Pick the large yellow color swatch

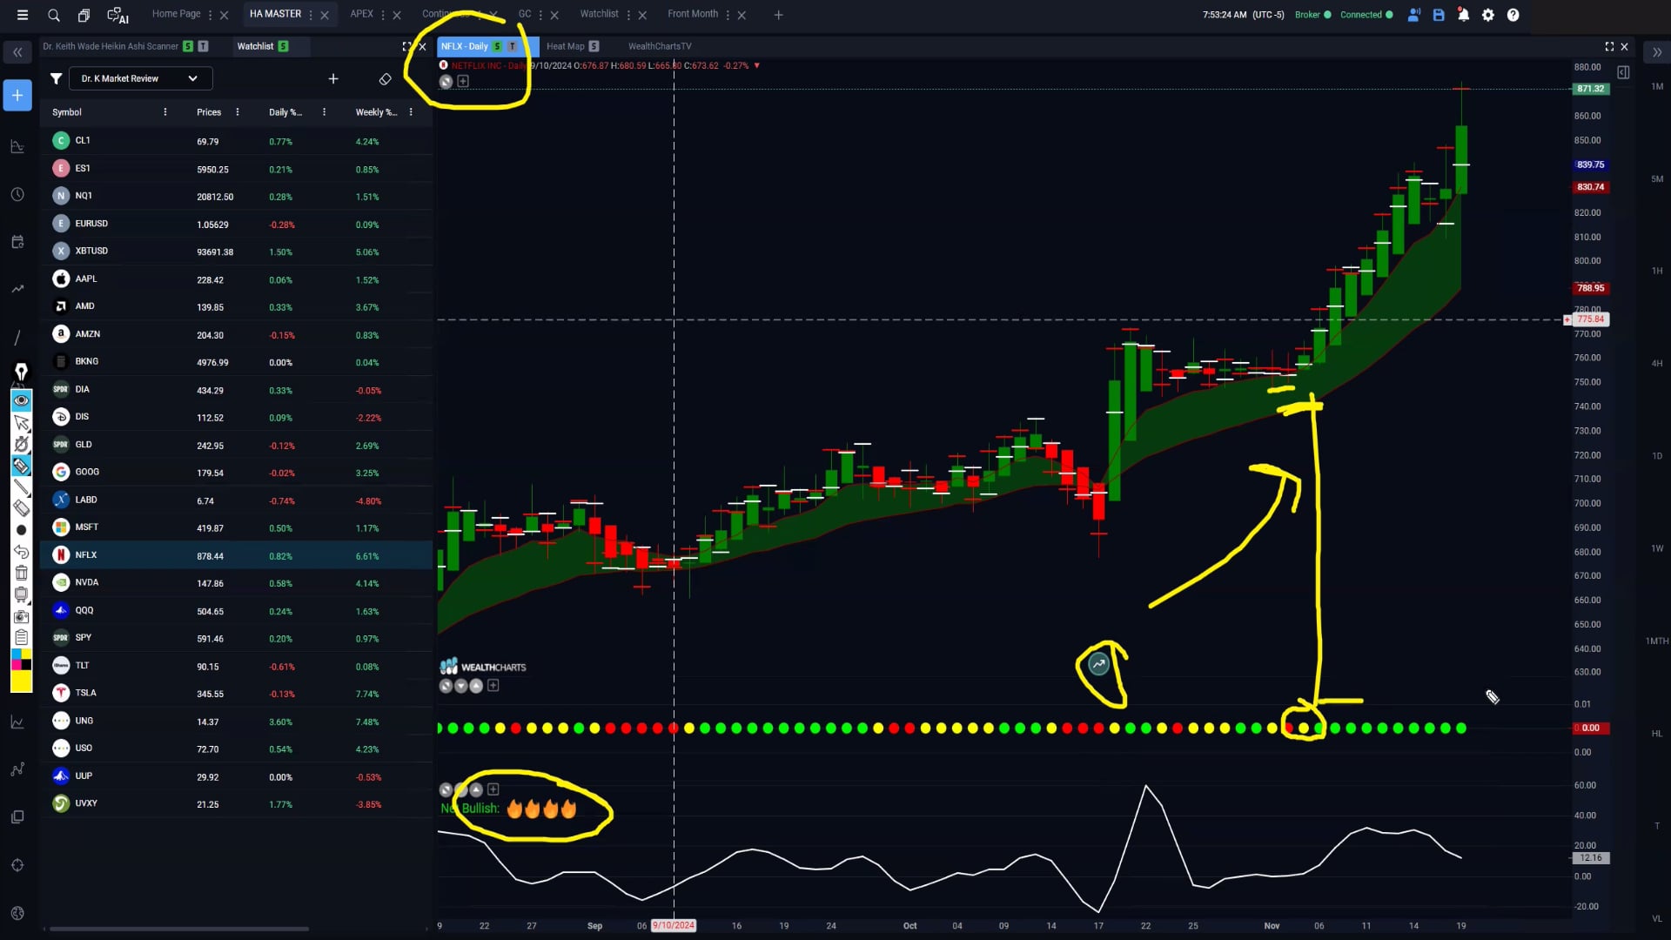(x=21, y=681)
